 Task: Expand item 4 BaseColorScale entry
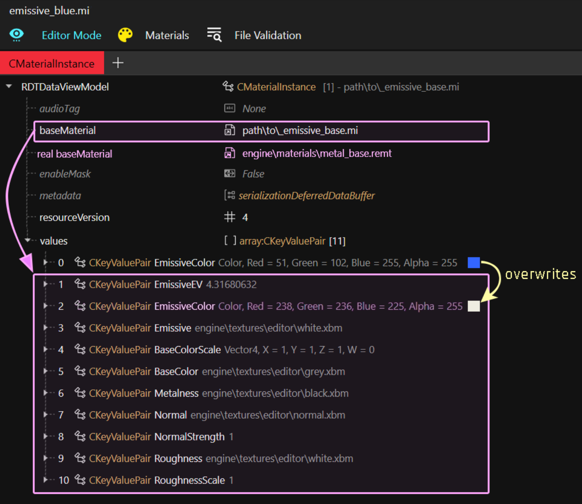click(46, 349)
